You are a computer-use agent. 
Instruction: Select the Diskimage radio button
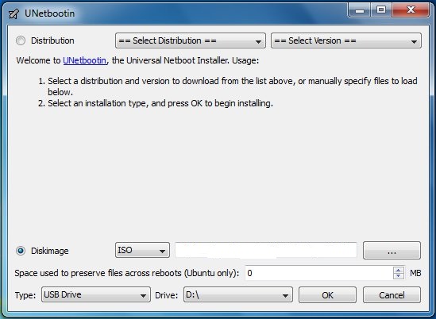21,251
